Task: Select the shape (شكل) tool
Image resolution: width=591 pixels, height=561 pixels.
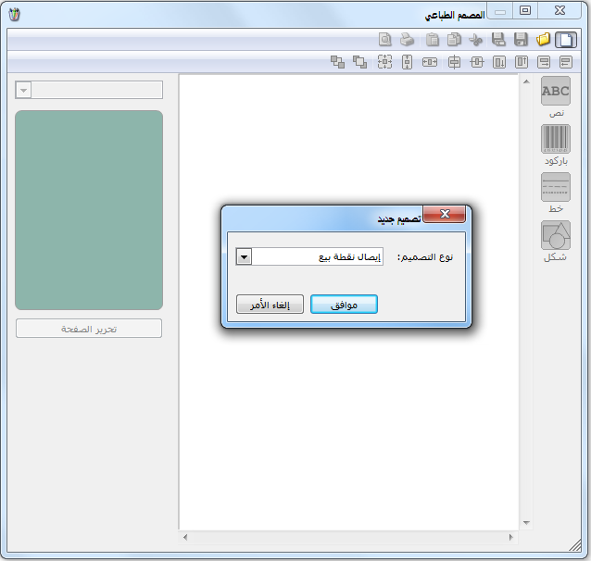Action: point(556,235)
